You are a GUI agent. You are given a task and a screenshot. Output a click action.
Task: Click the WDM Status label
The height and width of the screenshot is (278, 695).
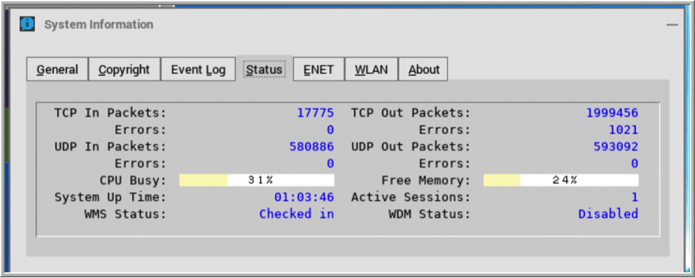430,214
